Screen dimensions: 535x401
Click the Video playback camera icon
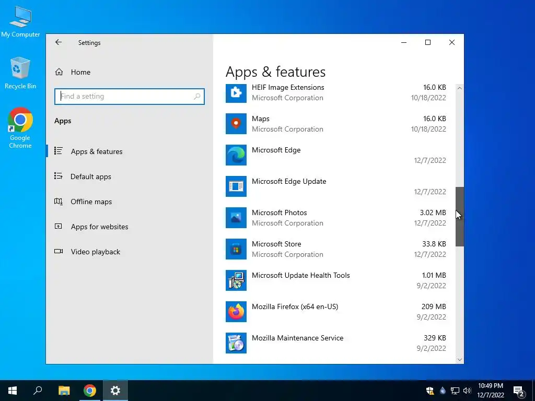(59, 251)
